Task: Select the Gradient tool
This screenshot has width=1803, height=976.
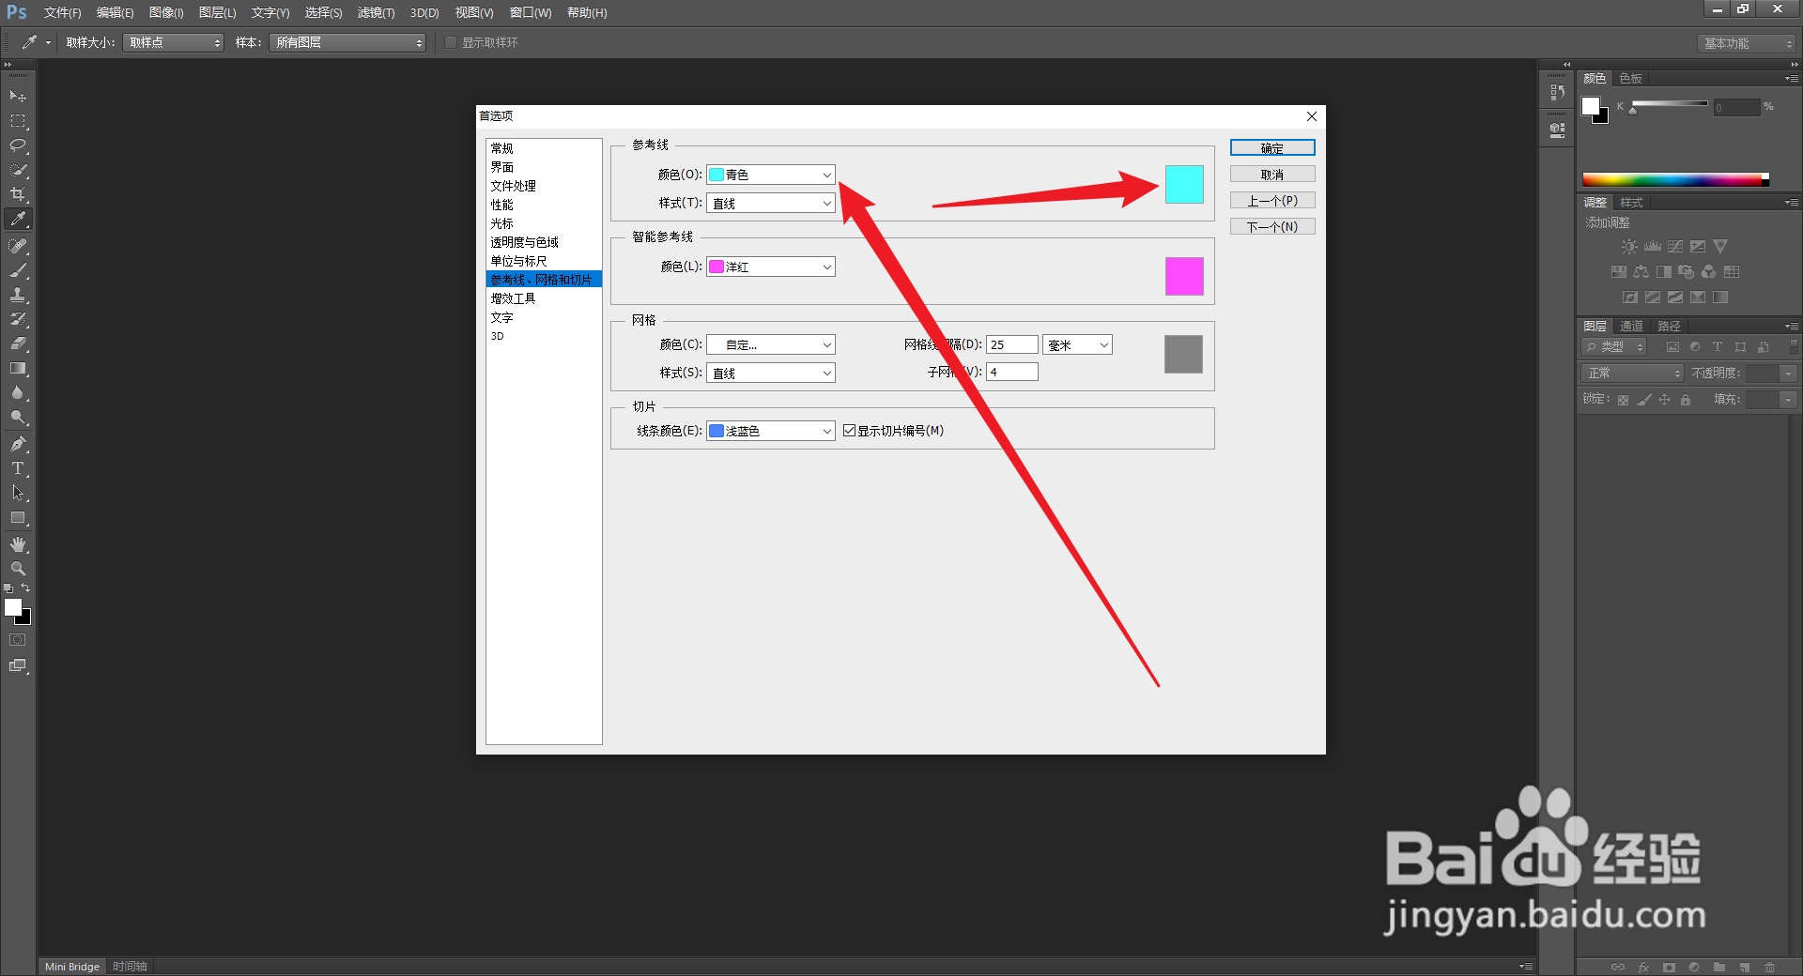Action: click(18, 369)
